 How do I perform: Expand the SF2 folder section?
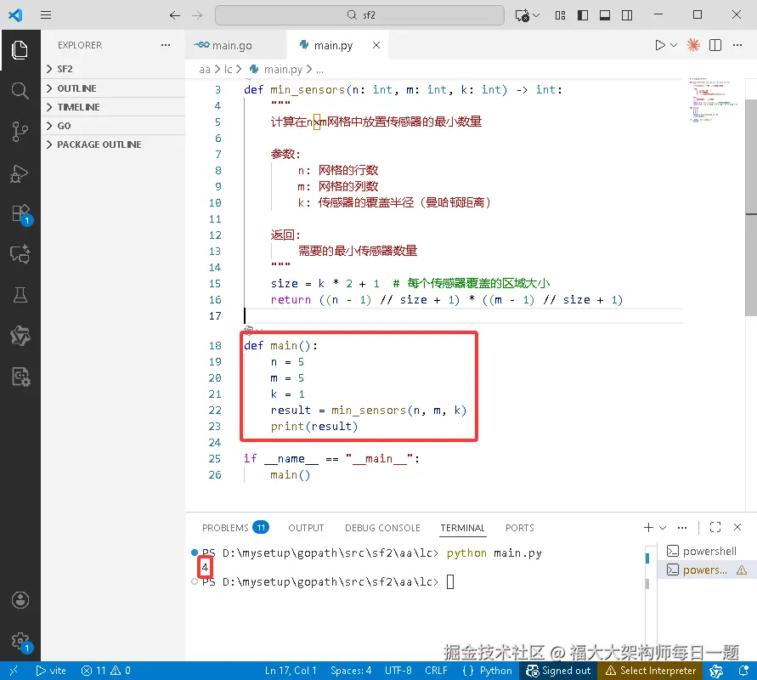[x=113, y=69]
